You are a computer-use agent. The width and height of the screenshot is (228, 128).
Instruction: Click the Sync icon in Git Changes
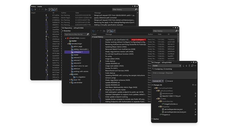[192, 66]
